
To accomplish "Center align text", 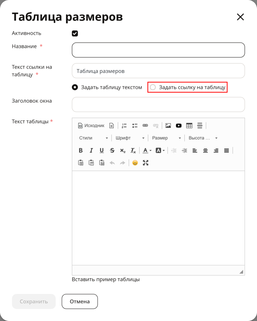I will (x=205, y=151).
